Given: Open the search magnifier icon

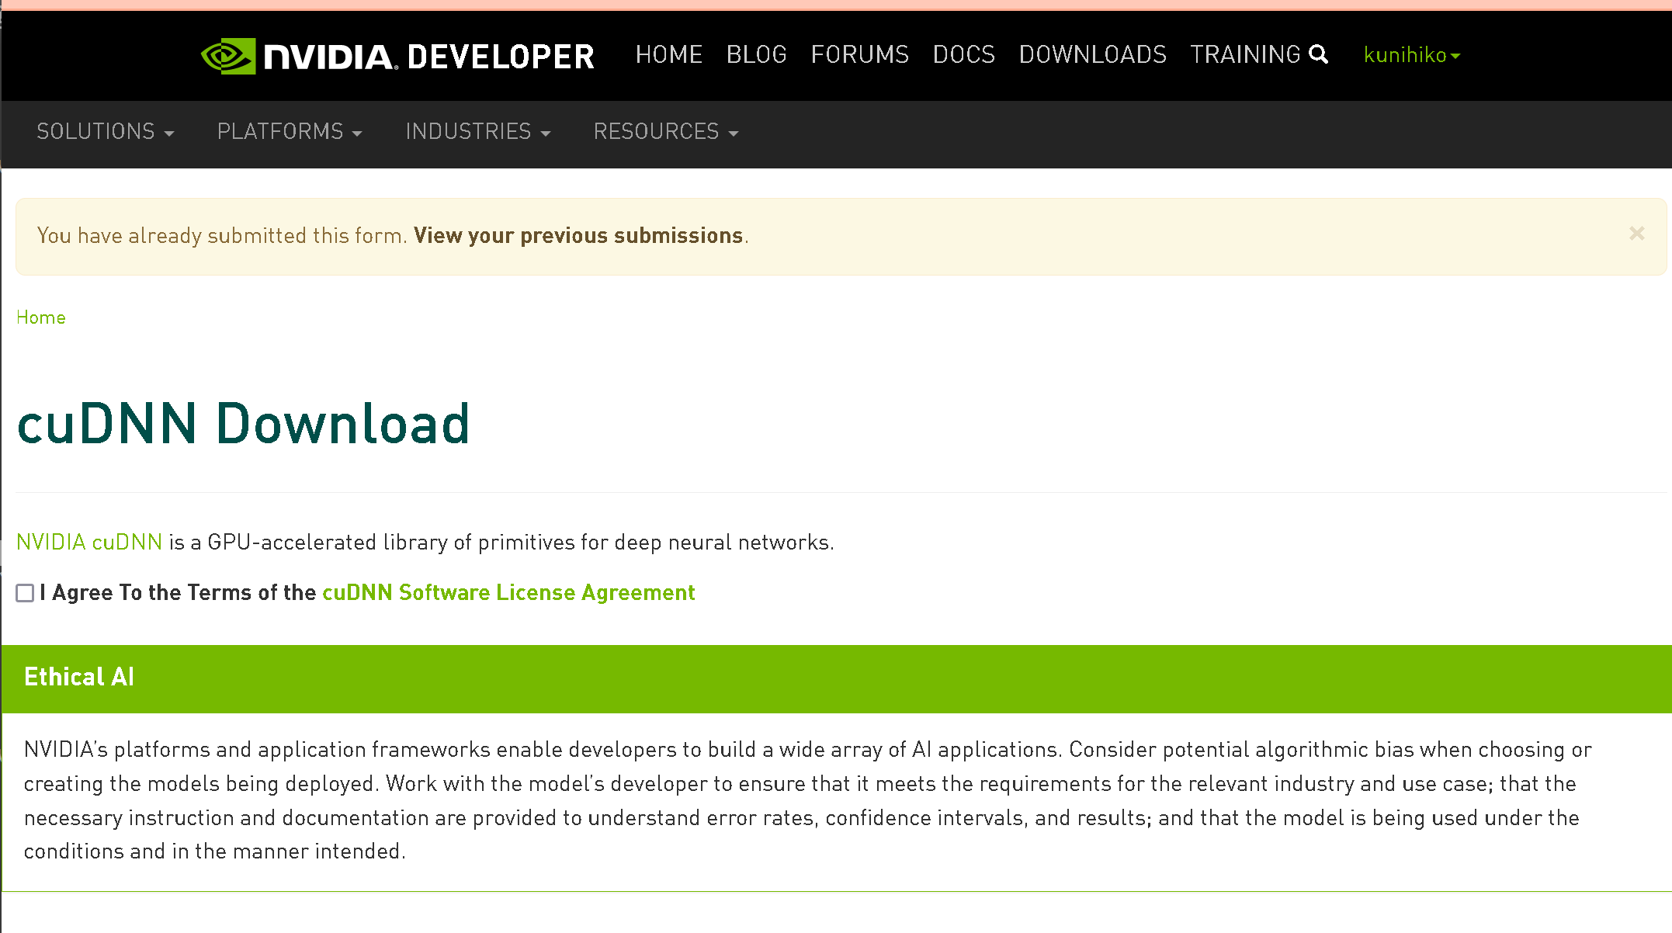Looking at the screenshot, I should (1318, 54).
